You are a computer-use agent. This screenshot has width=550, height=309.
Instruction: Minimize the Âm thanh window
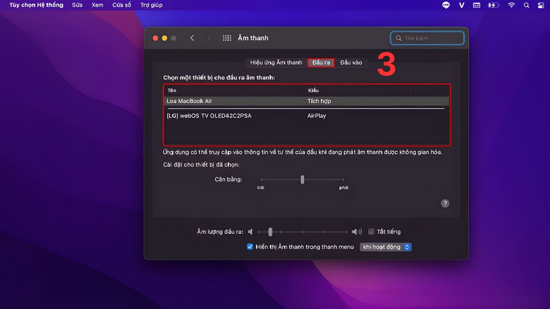(165, 38)
